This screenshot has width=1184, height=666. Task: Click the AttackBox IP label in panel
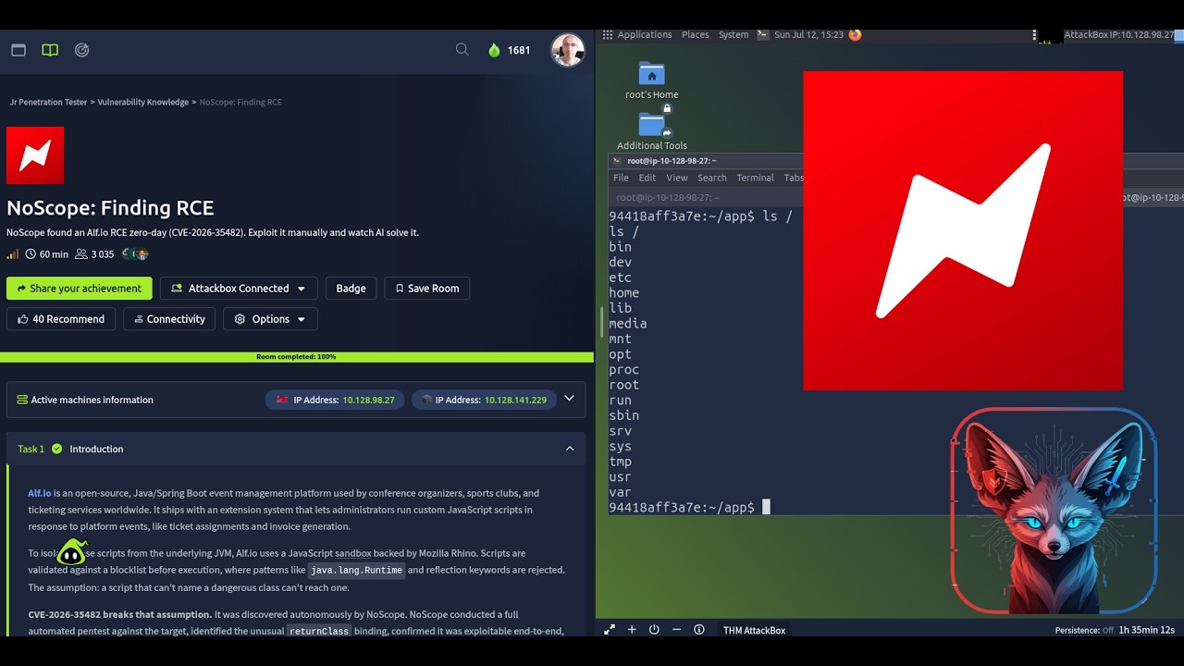coord(1119,34)
